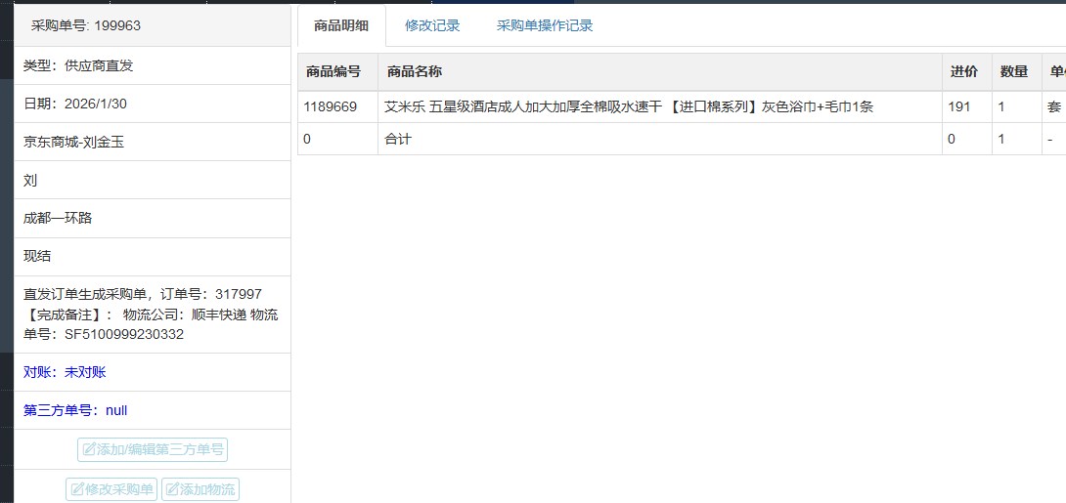The width and height of the screenshot is (1066, 503).
Task: Click the 商品名称 column header
Action: (x=415, y=72)
